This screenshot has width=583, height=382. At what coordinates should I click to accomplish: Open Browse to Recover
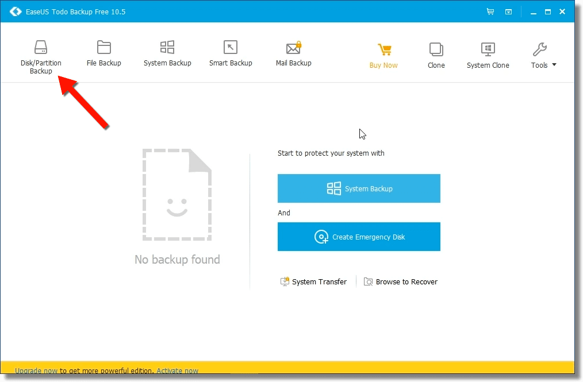(x=401, y=281)
